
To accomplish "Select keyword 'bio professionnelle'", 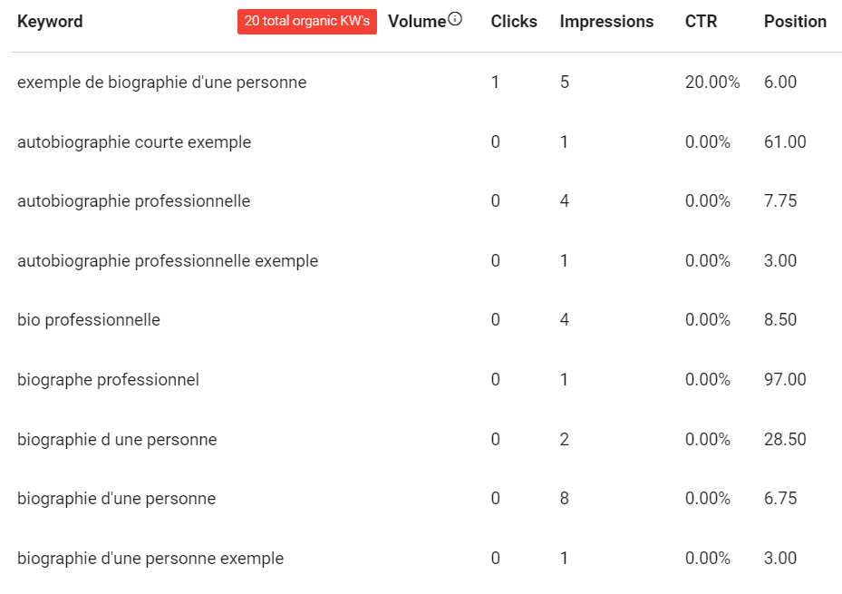I will (x=89, y=319).
